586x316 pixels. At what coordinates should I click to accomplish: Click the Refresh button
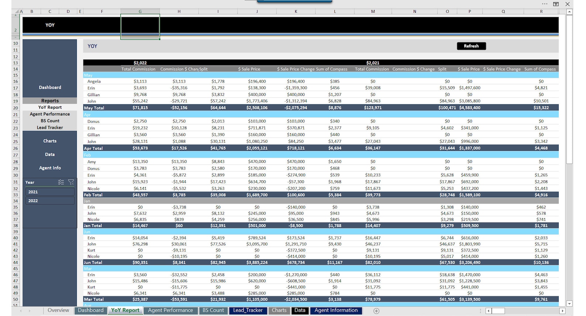471,46
